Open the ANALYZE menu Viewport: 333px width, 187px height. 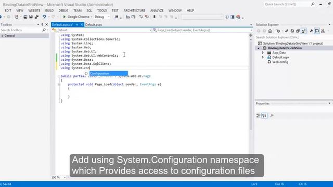pos(157,10)
